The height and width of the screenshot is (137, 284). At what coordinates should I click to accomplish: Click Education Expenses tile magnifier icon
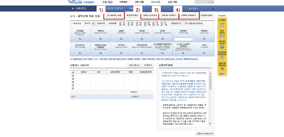click(x=163, y=39)
